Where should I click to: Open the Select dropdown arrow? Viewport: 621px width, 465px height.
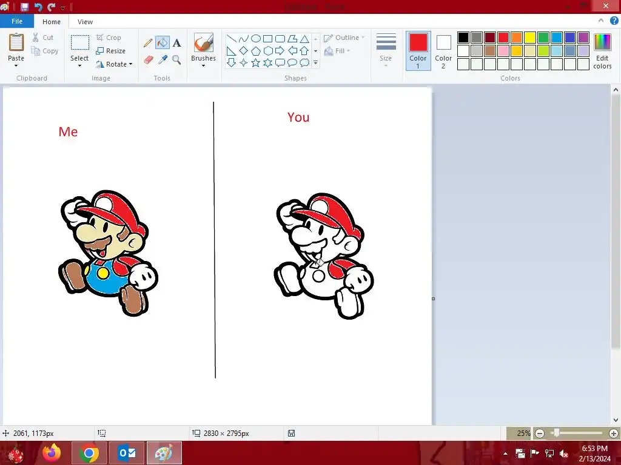(x=79, y=65)
